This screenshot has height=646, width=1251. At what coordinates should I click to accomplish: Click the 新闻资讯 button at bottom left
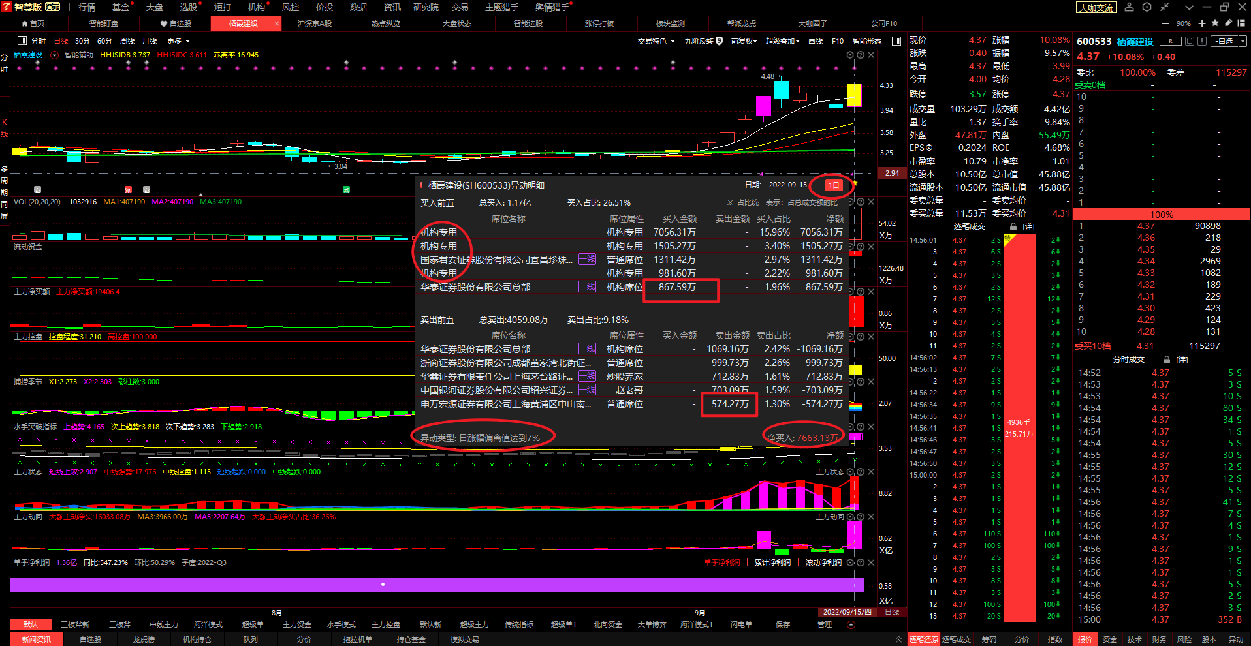click(x=37, y=639)
